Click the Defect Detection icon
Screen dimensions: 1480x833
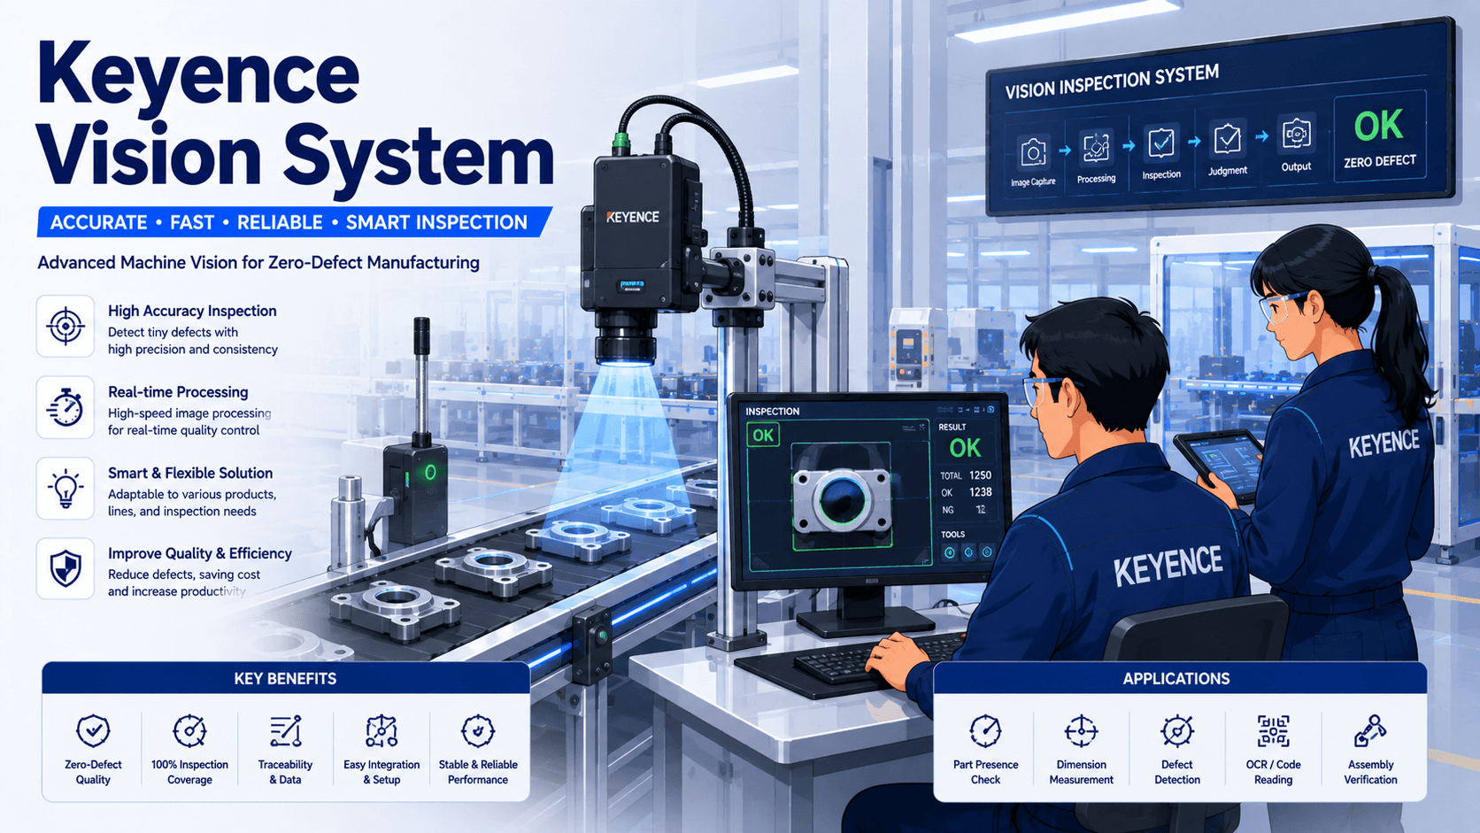pyautogui.click(x=1177, y=731)
